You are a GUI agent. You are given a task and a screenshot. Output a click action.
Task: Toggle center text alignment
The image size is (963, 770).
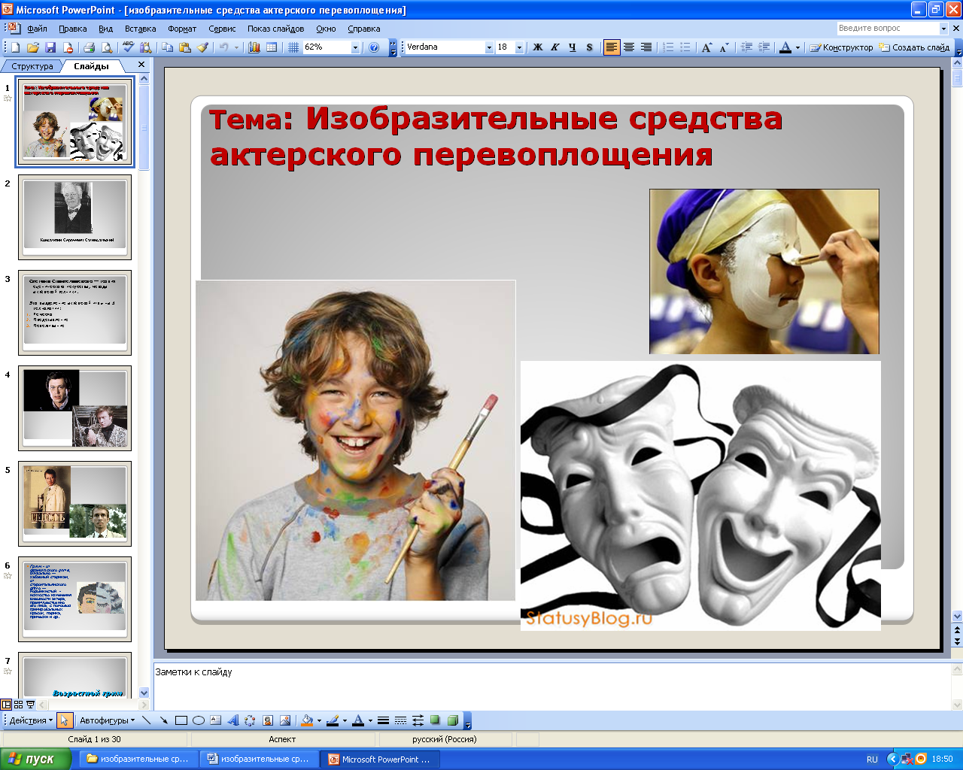point(629,47)
